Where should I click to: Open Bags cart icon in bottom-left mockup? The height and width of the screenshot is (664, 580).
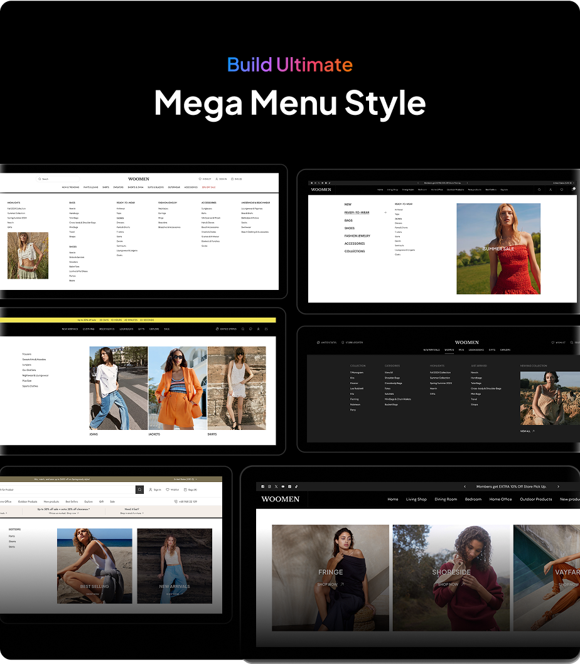click(185, 490)
